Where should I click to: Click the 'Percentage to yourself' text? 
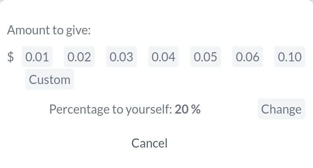point(110,109)
